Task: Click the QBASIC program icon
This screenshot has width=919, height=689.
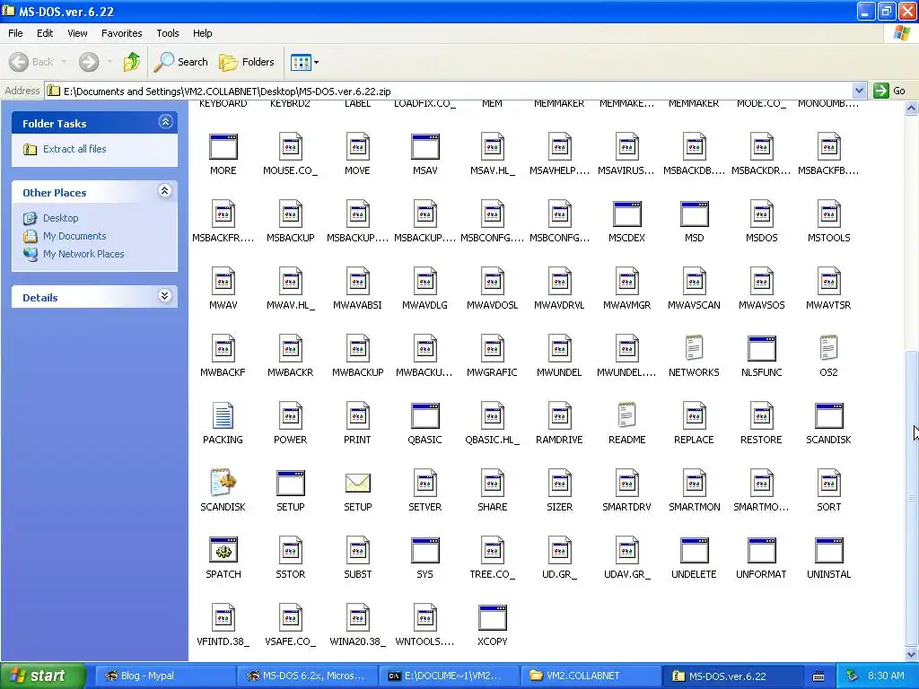Action: click(424, 416)
